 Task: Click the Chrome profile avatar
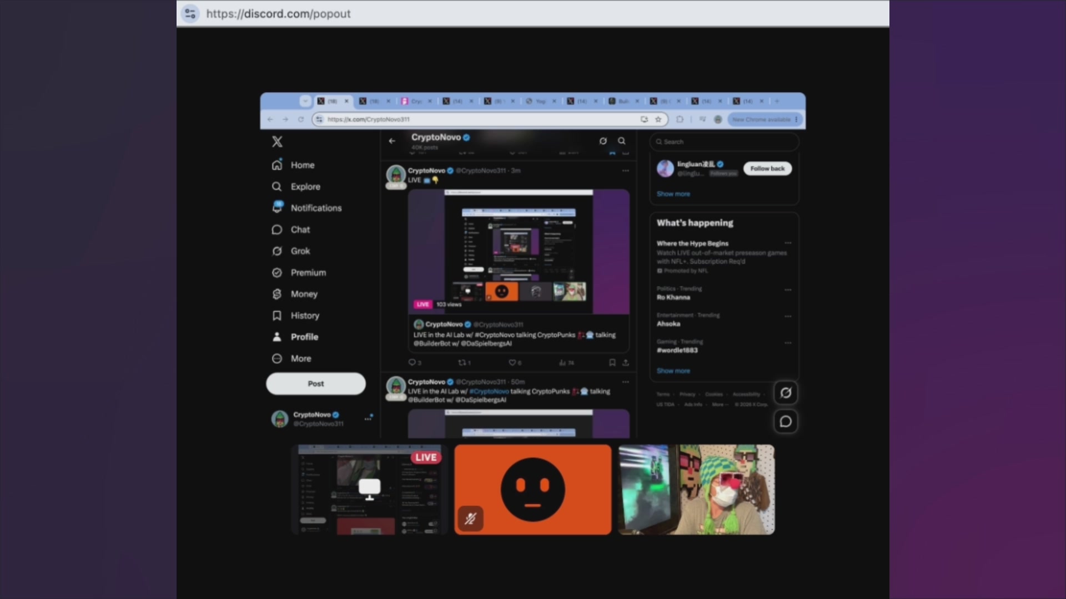coord(718,119)
